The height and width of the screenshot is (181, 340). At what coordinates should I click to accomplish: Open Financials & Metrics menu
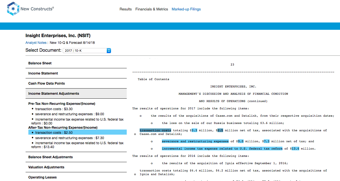[x=152, y=9]
